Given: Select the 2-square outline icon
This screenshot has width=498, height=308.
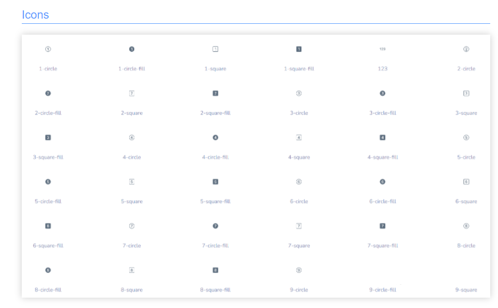Looking at the screenshot, I should (x=132, y=93).
